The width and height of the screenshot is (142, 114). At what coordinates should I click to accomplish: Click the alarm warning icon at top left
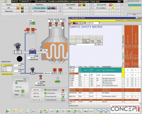[6, 1]
